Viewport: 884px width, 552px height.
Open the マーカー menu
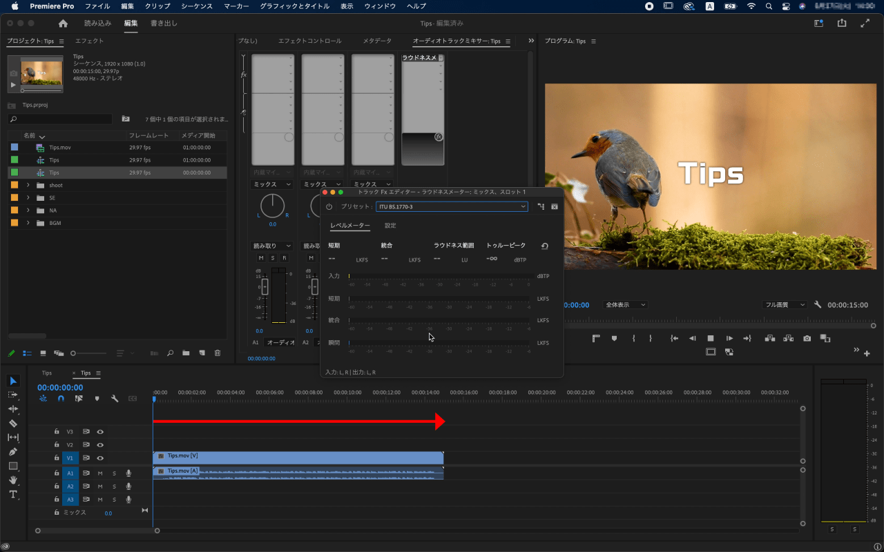pyautogui.click(x=236, y=6)
